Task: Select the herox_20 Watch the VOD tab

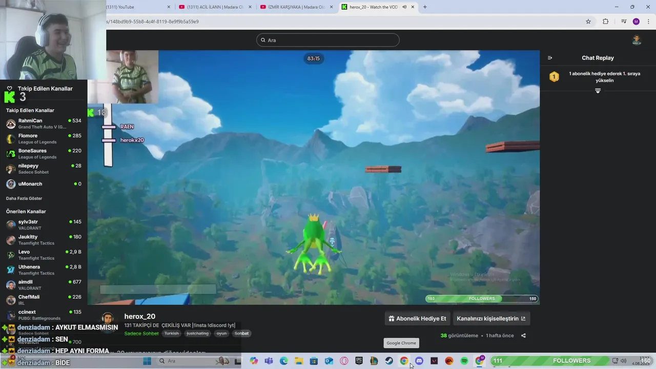Action: pos(378,7)
